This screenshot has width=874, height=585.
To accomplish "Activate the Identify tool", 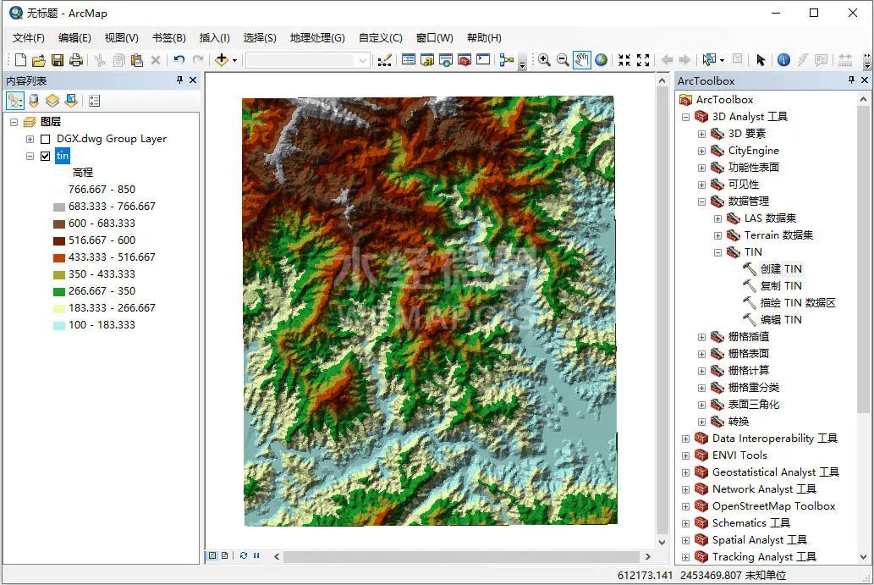I will click(784, 59).
